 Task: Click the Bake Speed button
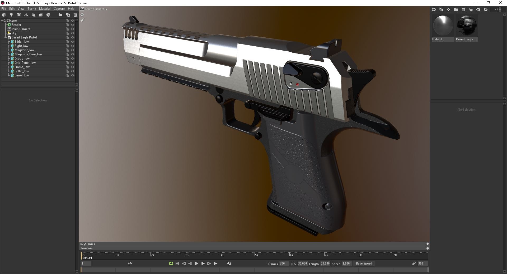pyautogui.click(x=364, y=263)
